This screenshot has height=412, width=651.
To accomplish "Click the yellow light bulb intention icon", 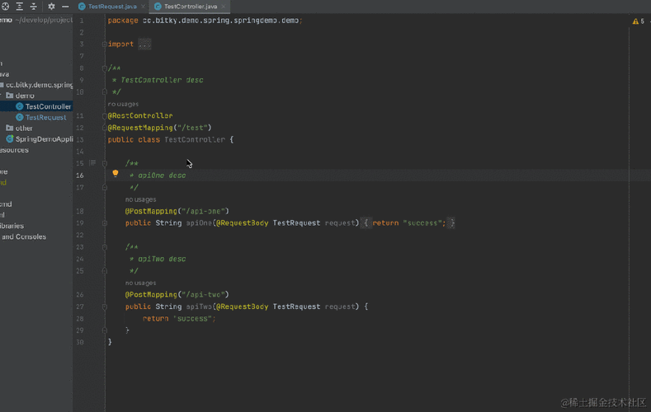I will (x=116, y=174).
